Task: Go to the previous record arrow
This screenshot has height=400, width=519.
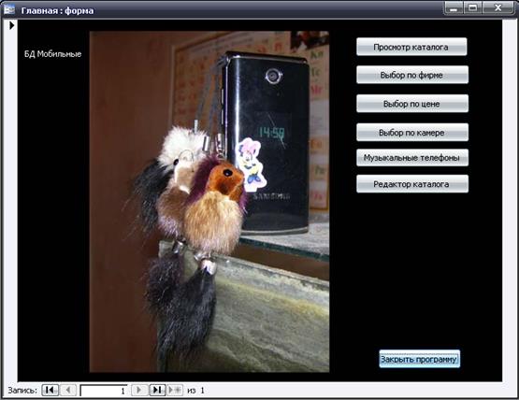Action: 68,390
